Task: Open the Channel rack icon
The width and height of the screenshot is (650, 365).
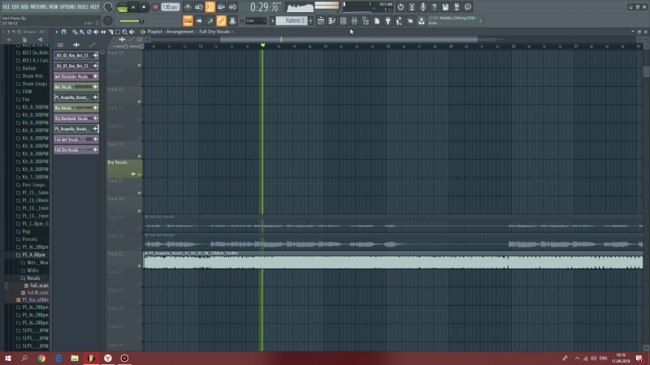Action: 343,21
